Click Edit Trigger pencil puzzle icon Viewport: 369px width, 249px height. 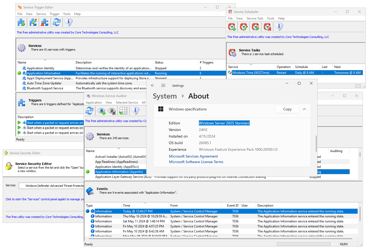pyautogui.click(x=33, y=22)
